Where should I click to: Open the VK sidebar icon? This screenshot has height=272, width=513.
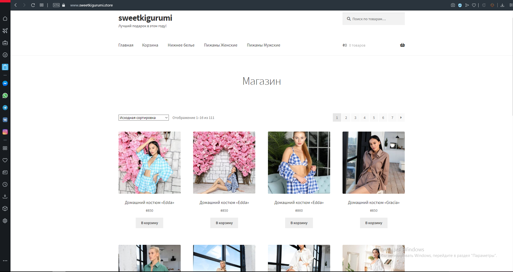point(5,120)
